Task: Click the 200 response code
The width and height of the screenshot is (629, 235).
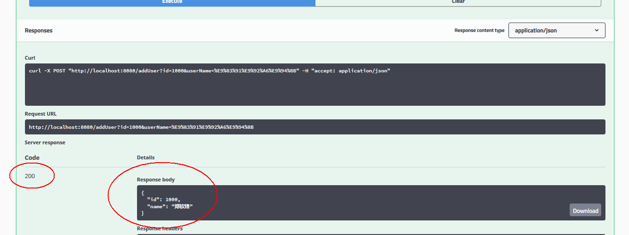Action: (x=30, y=176)
